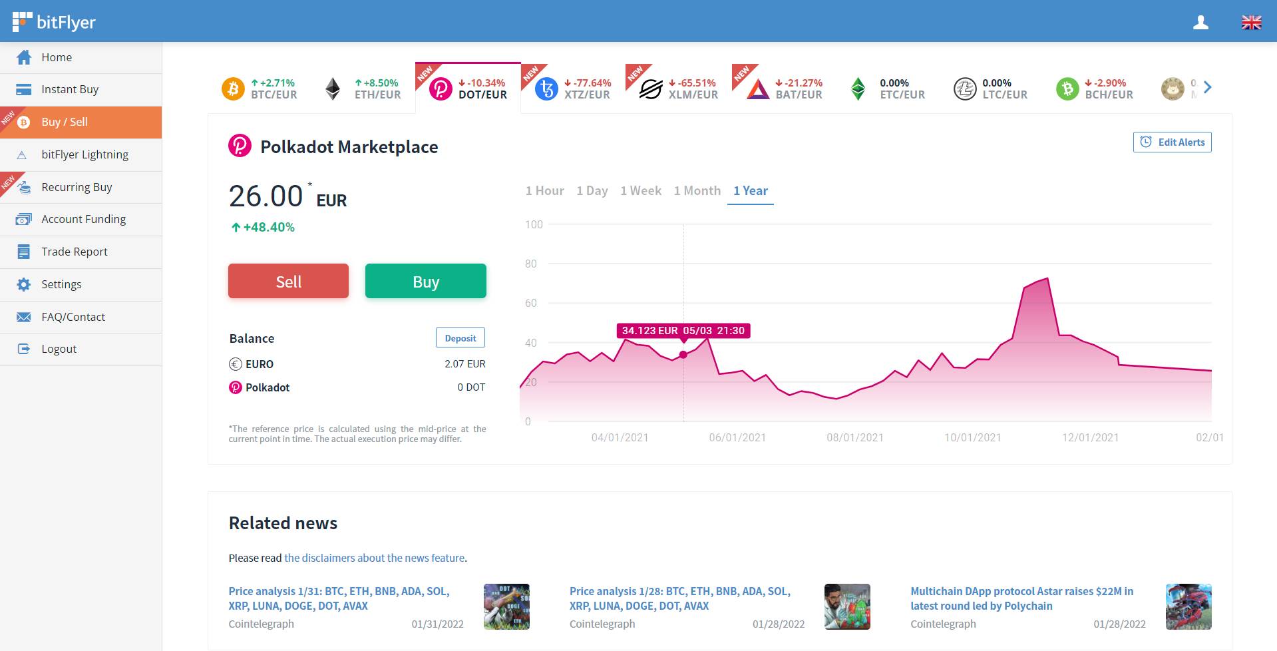Viewport: 1277px width, 651px height.
Task: Select BCH/EUR -2.90% pair label
Action: point(1109,89)
